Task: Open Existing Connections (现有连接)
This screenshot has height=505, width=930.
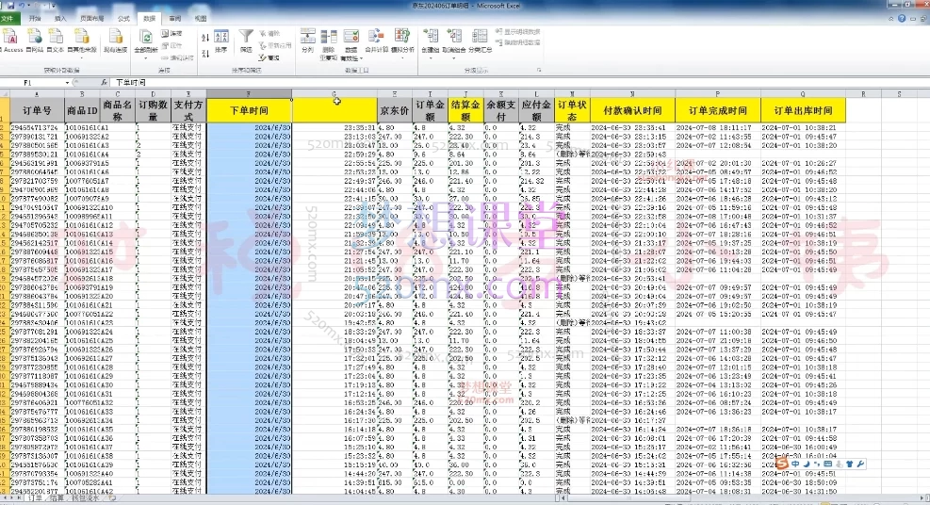Action: [116, 41]
